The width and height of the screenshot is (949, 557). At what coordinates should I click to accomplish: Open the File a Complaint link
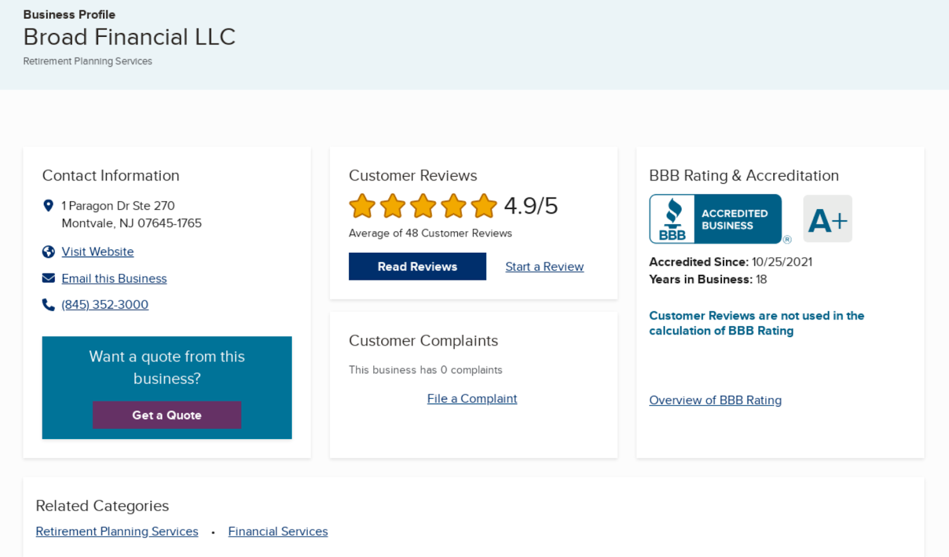(x=472, y=399)
